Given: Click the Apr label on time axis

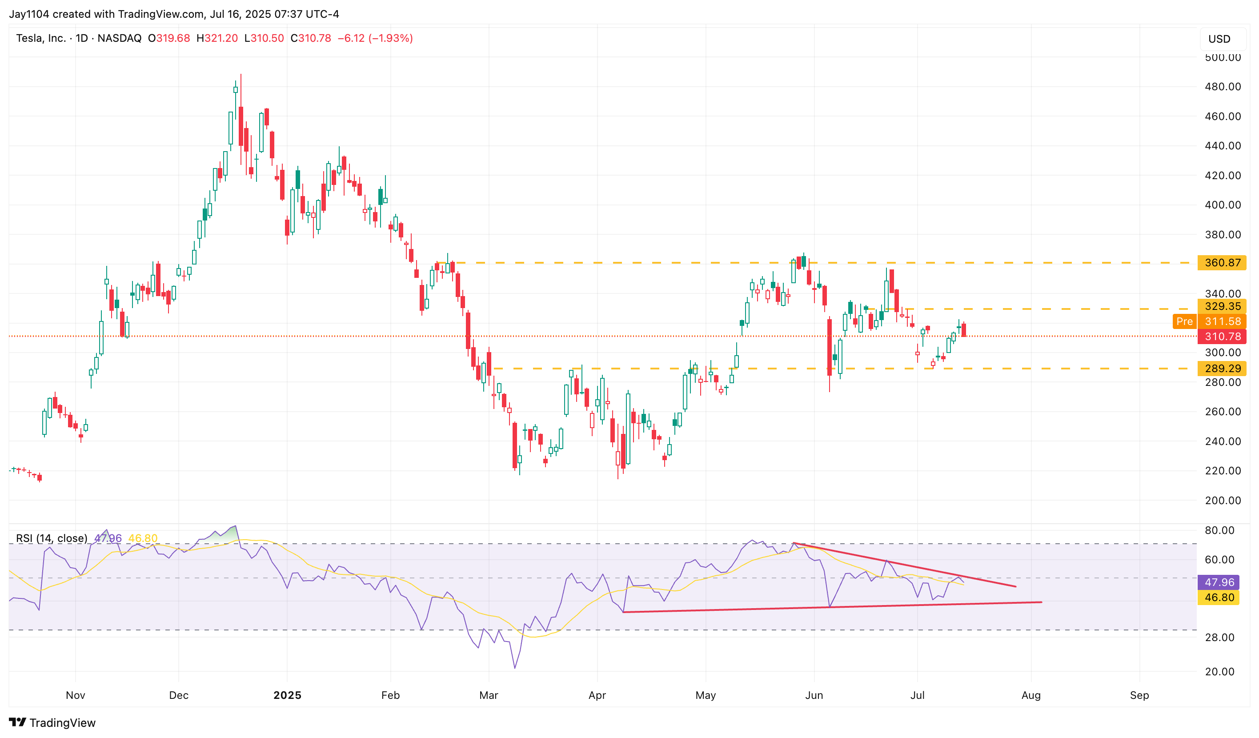Looking at the screenshot, I should 597,695.
